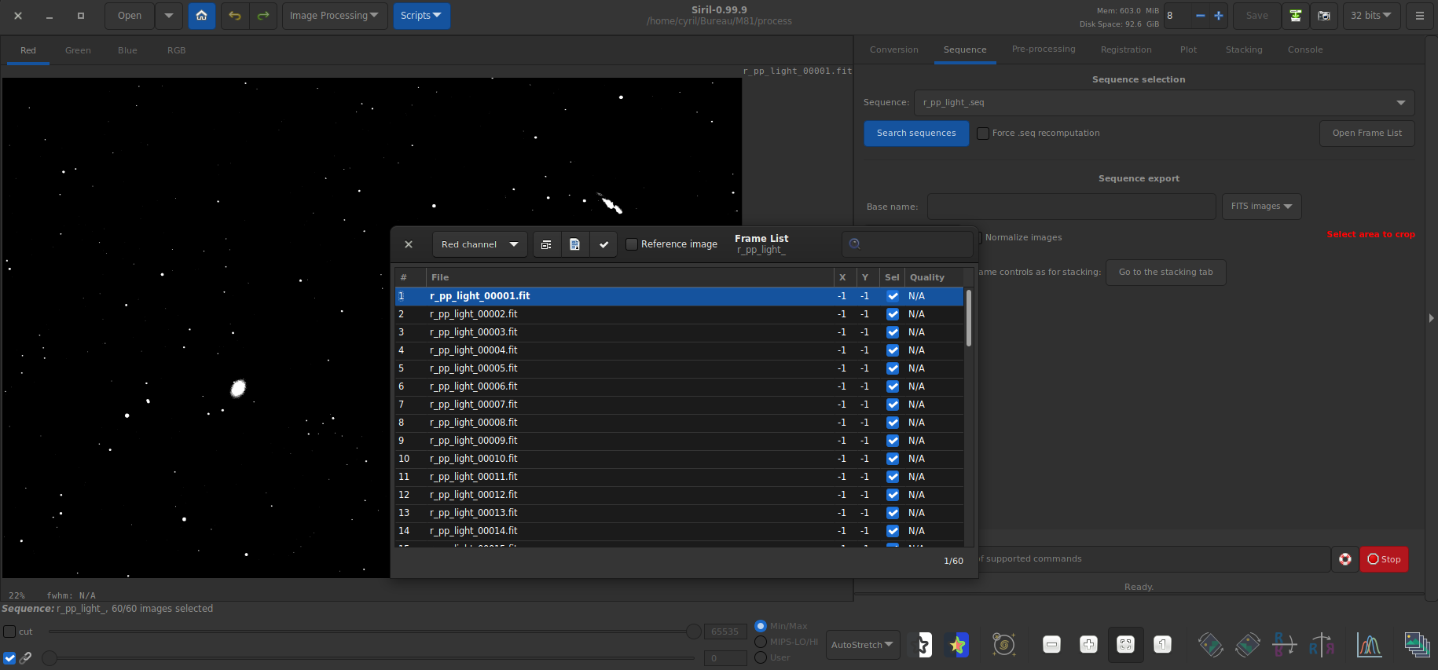
Task: Uncheck selection for r_pp_light_00005.fit
Action: pyautogui.click(x=893, y=368)
